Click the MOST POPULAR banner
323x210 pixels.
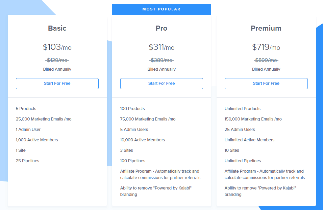161,9
